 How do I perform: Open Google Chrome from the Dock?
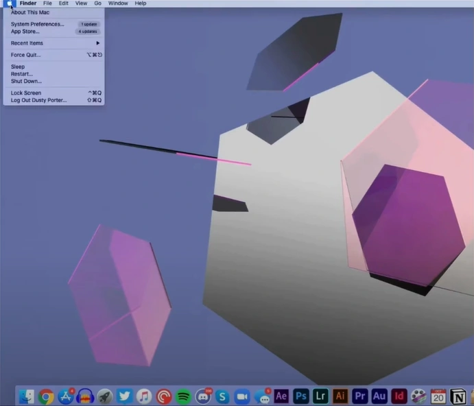click(46, 396)
